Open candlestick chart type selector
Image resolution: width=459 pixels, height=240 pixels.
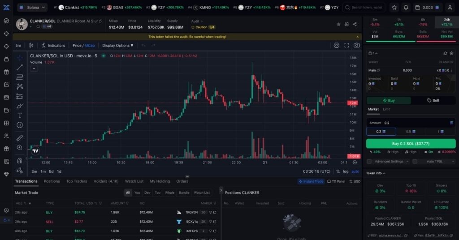(31, 45)
